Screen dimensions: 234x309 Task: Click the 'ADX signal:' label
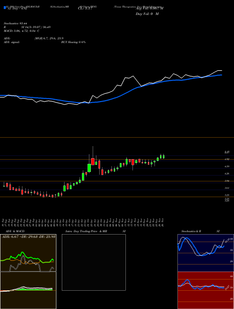(x=12, y=42)
